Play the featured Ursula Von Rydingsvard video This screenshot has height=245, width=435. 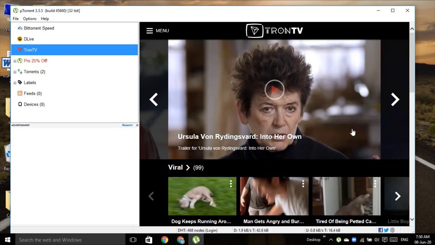pos(274,89)
